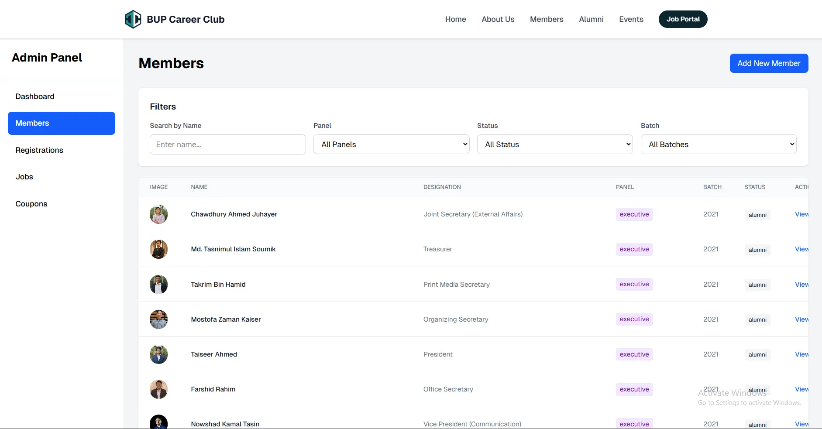Expand the All Status filter dropdown
Viewport: 822px width, 429px height.
(x=554, y=144)
